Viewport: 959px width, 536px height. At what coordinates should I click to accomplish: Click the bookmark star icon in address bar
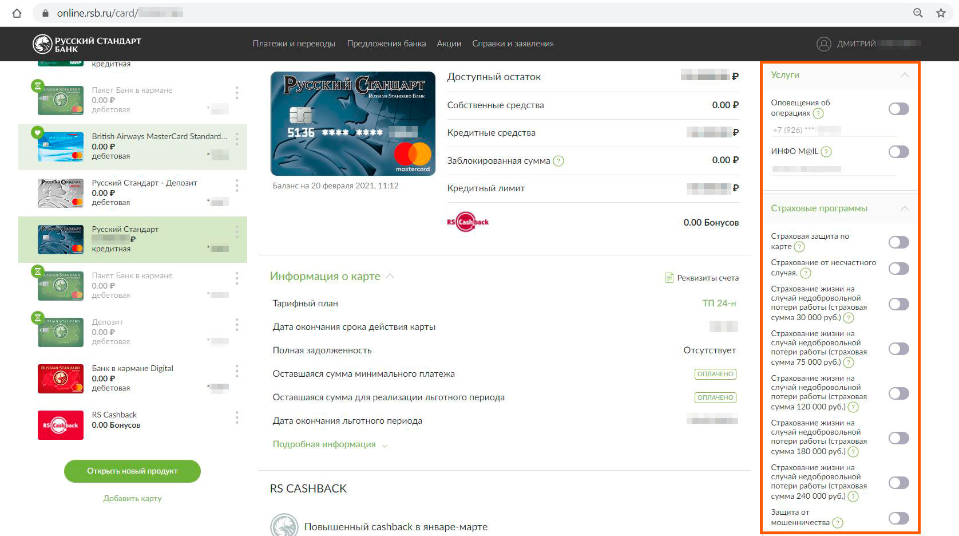pyautogui.click(x=941, y=13)
